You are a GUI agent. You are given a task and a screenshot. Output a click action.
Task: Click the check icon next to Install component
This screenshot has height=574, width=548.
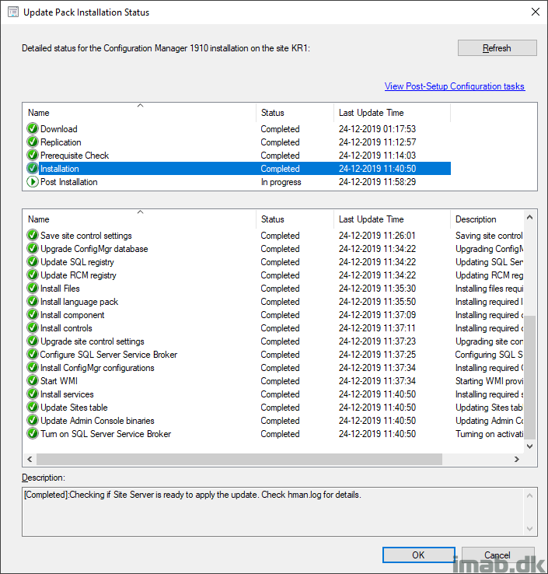[x=33, y=314]
